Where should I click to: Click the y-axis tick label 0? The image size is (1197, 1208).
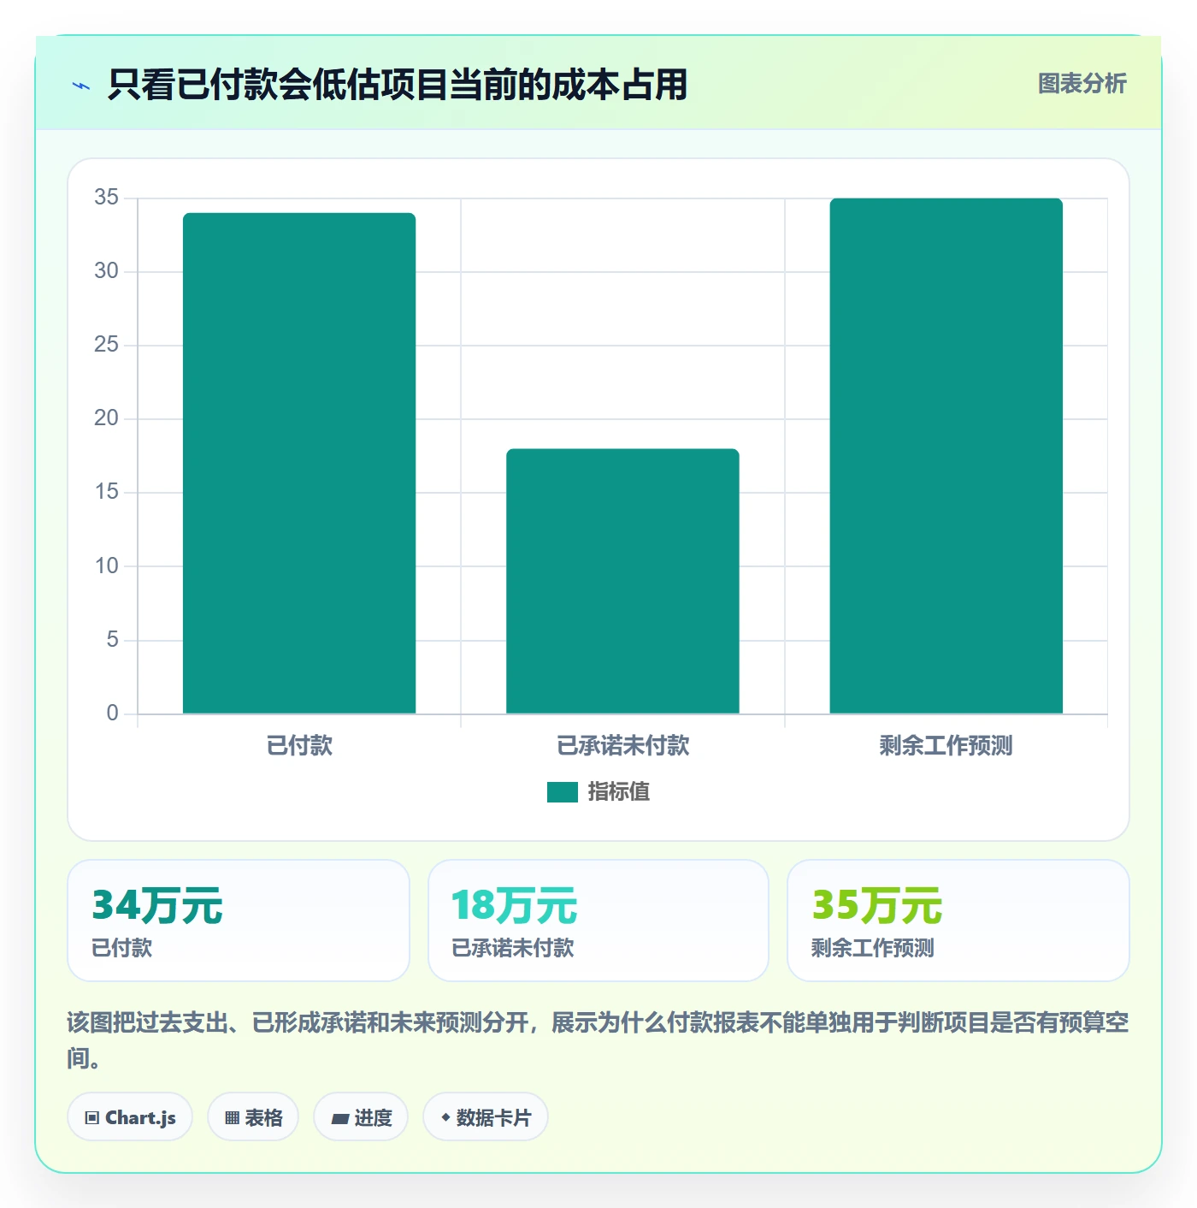pyautogui.click(x=112, y=713)
